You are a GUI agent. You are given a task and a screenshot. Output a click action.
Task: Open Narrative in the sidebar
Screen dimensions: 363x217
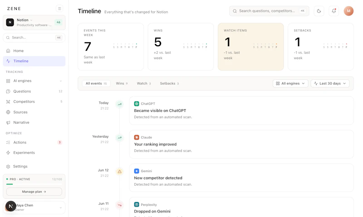[34, 122]
